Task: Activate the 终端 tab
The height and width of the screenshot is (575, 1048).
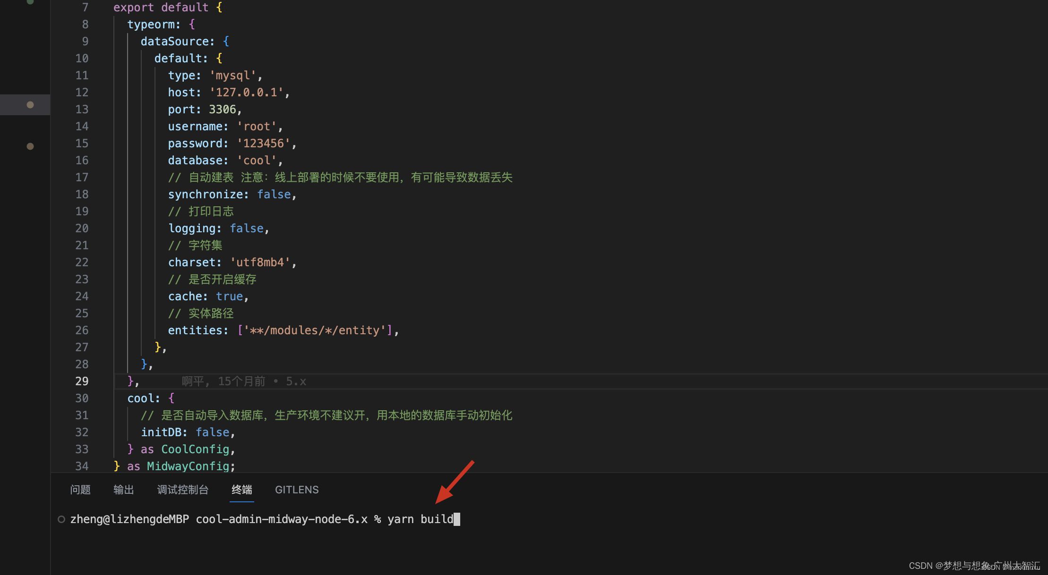Action: click(242, 490)
